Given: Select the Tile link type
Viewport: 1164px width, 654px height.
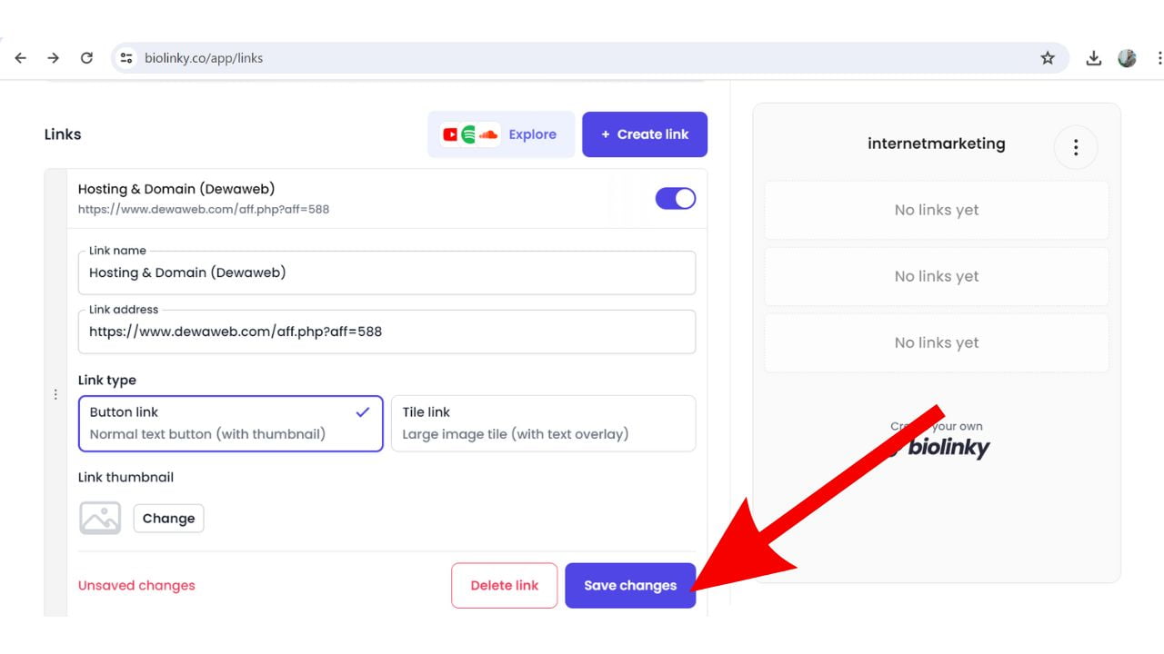Looking at the screenshot, I should [543, 422].
